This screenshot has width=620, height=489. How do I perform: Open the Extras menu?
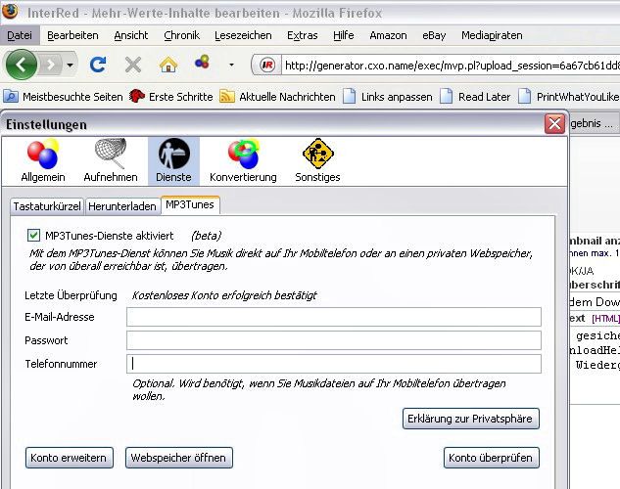coord(302,35)
